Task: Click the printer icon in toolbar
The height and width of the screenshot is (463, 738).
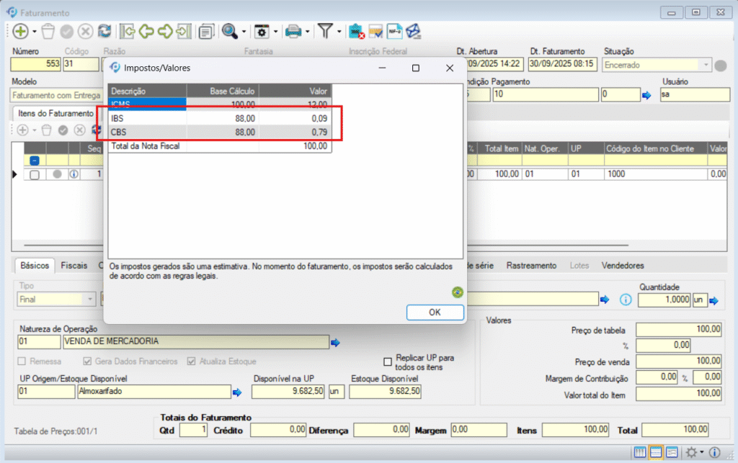Action: pos(293,32)
